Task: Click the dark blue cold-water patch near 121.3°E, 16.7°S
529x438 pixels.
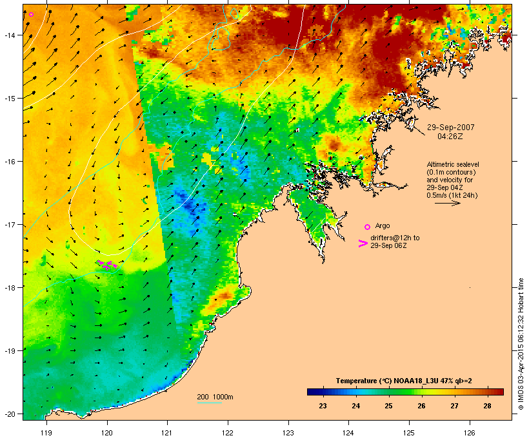Action: 189,204
